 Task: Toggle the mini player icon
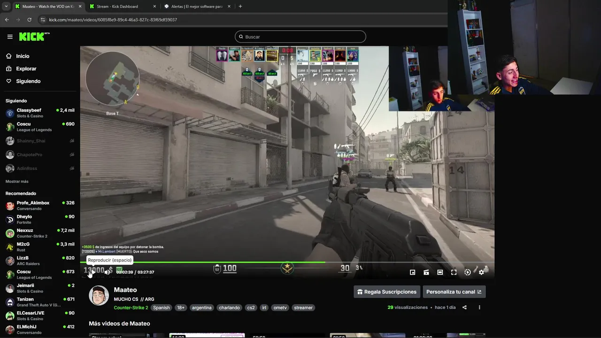413,272
